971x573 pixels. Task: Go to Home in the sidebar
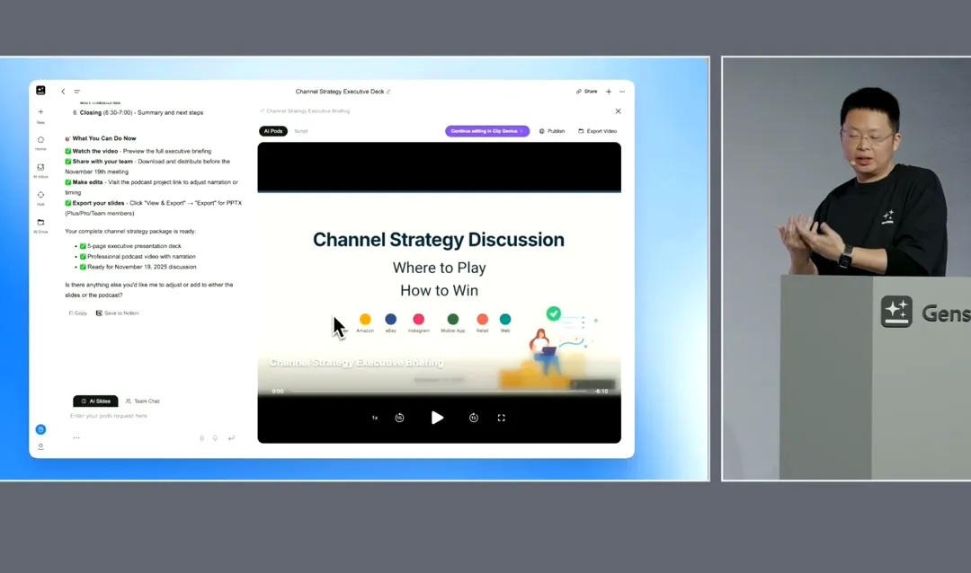point(40,140)
